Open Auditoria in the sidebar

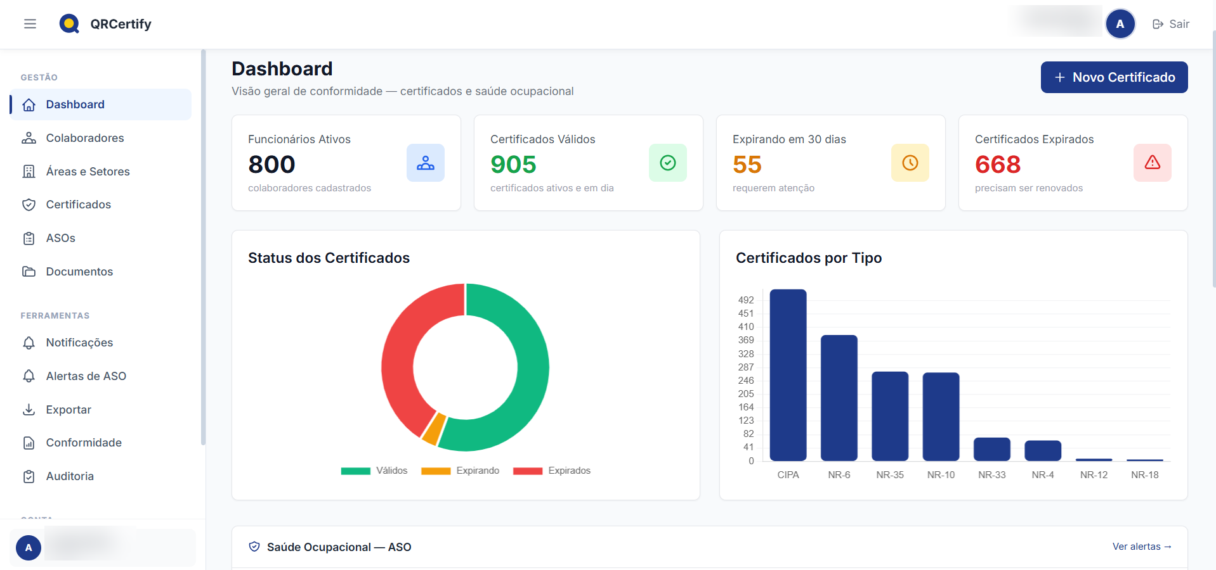[100, 476]
